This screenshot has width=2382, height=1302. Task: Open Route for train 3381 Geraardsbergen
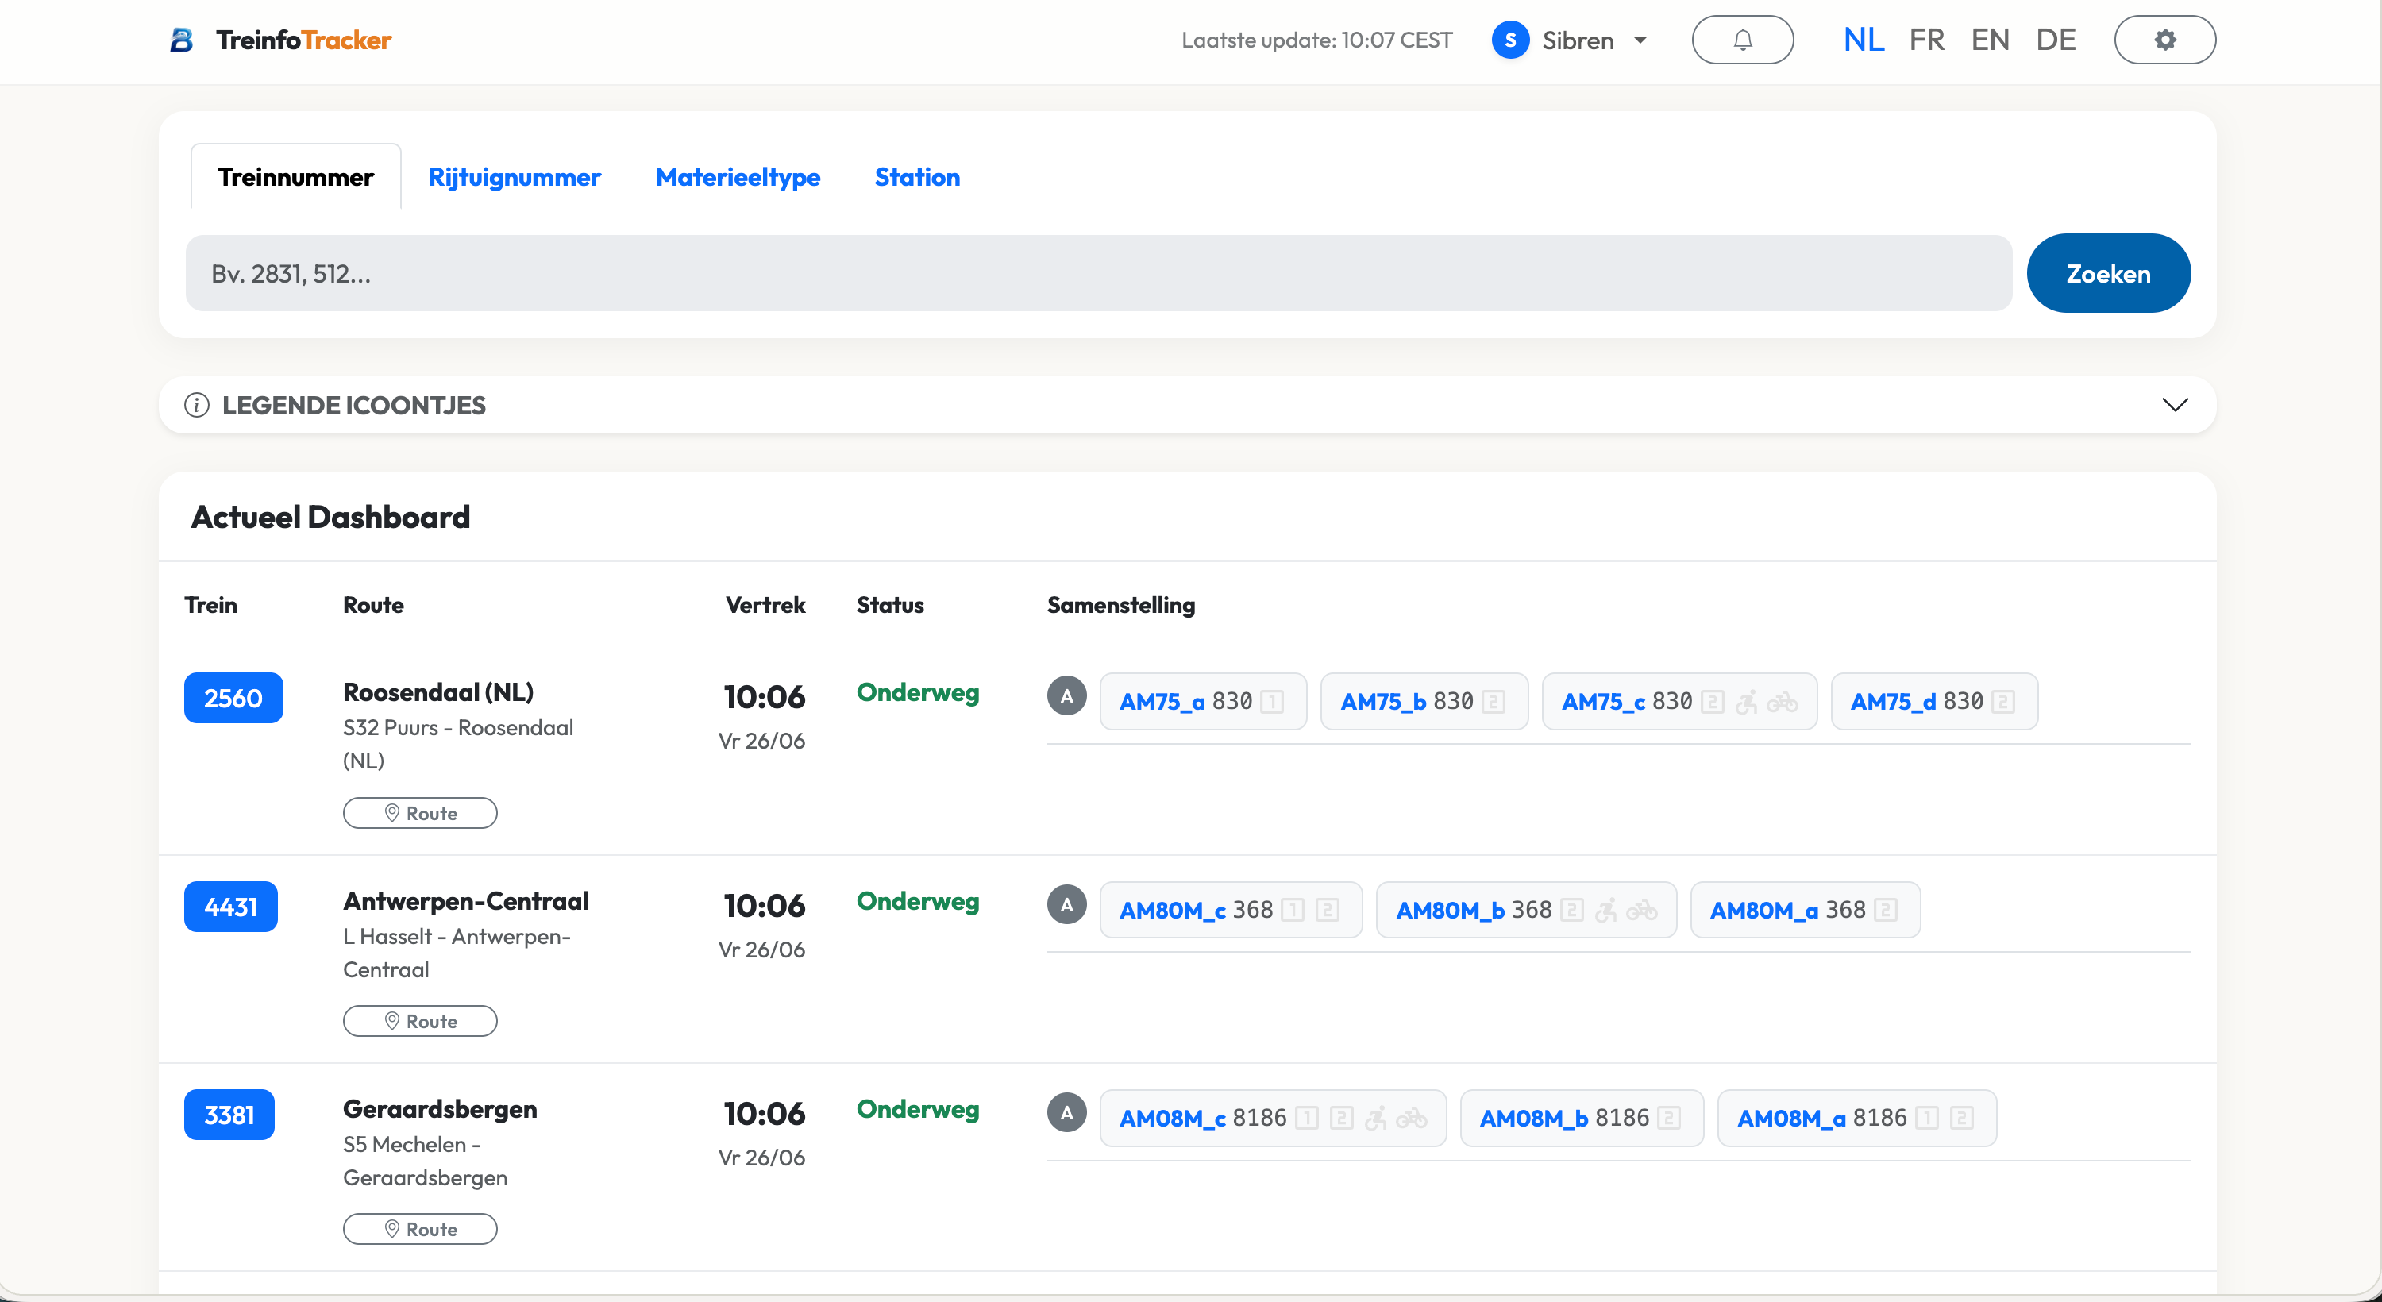pos(420,1229)
